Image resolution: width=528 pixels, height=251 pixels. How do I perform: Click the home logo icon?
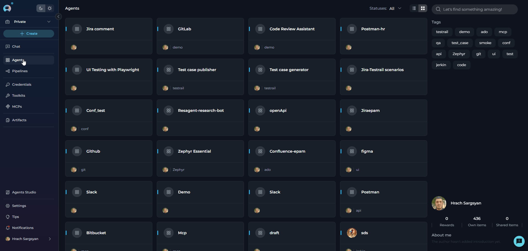coord(7,8)
